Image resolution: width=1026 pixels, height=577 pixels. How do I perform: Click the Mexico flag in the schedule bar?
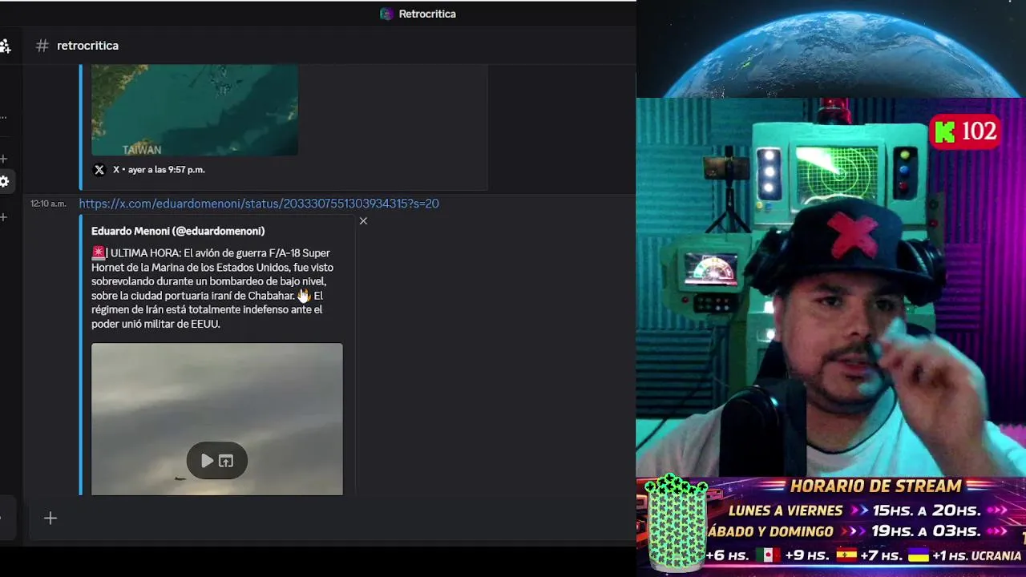[768, 555]
